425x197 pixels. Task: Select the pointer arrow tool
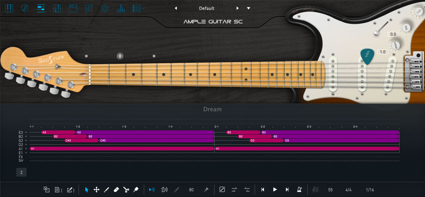pyautogui.click(x=86, y=190)
